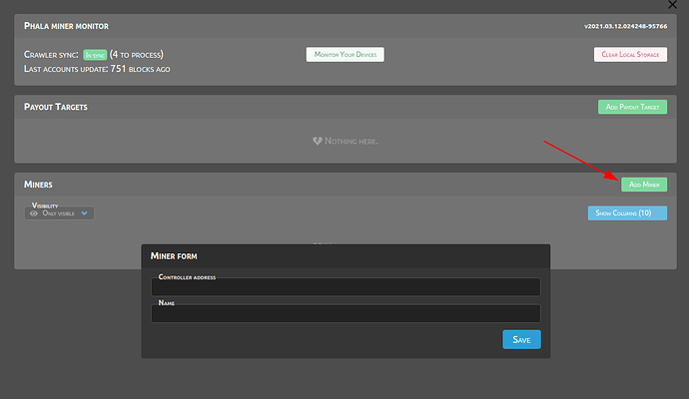Screen dimensions: 689x399
Task: Click Add Payout Target
Action: pyautogui.click(x=631, y=105)
